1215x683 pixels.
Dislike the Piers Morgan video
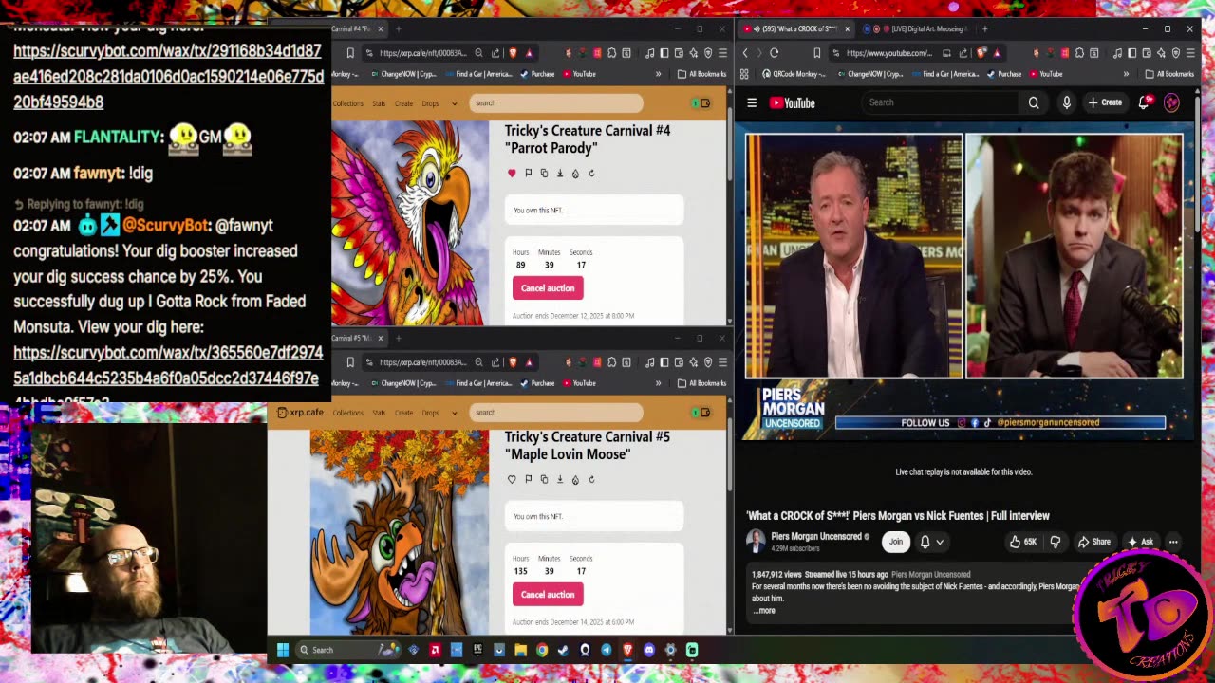(1055, 542)
